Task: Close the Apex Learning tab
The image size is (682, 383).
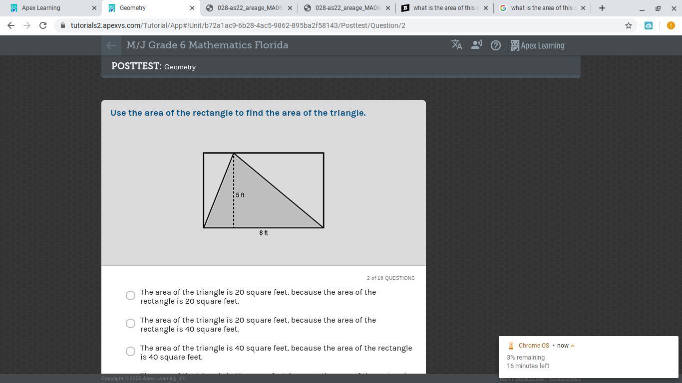Action: [94, 8]
